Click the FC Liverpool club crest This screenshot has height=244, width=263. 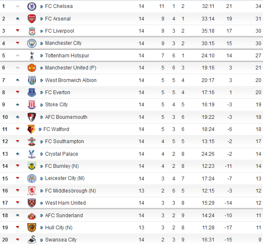[x=32, y=31]
